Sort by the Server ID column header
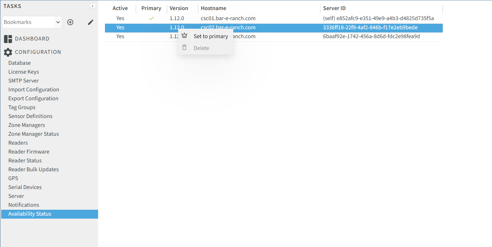The width and height of the screenshot is (492, 247). (334, 8)
